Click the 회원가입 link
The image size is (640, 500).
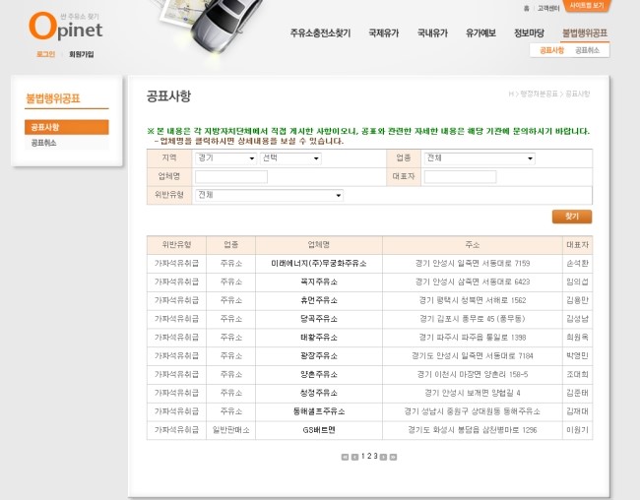[x=81, y=54]
